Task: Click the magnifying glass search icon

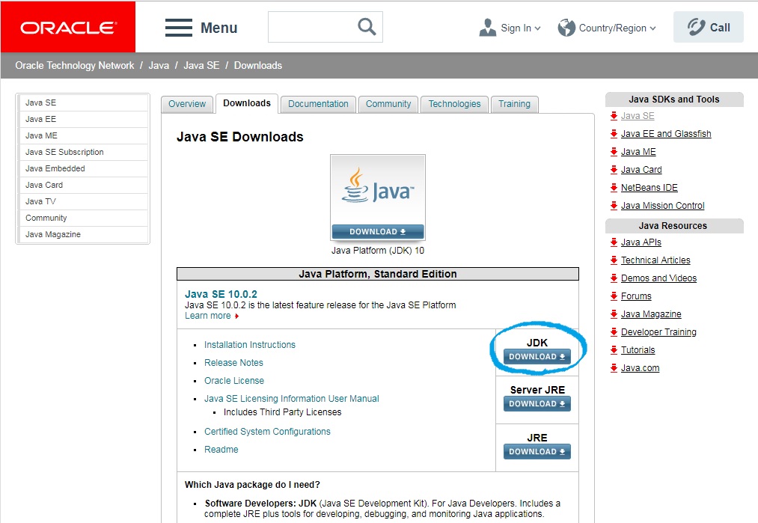Action: point(367,27)
